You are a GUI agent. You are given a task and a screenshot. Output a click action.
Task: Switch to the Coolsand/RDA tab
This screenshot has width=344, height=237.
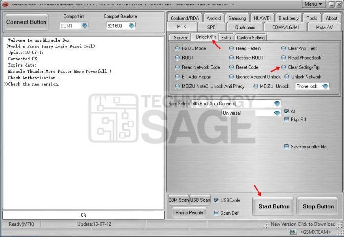coord(185,18)
